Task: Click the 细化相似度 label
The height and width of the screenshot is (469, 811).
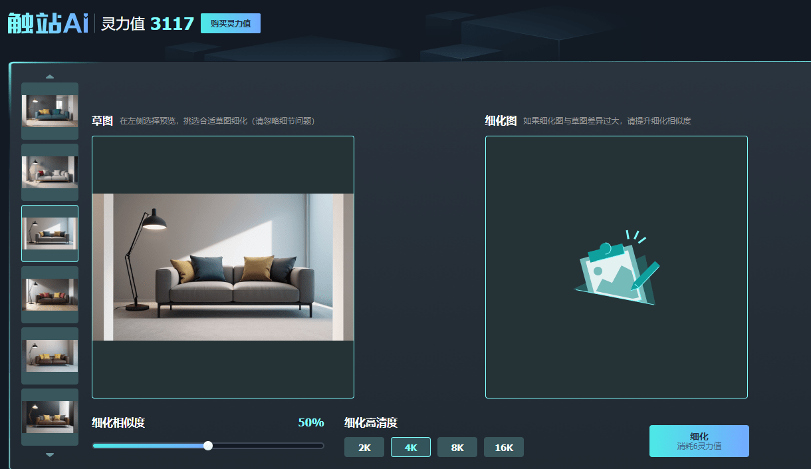Action: click(x=118, y=422)
